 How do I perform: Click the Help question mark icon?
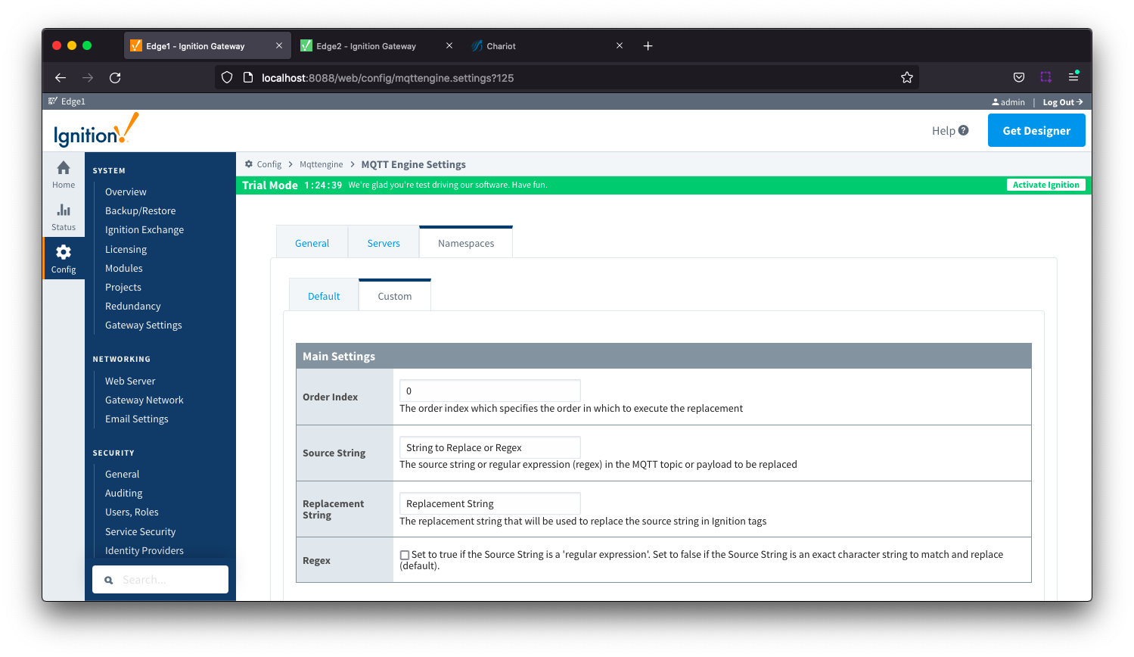pos(963,130)
